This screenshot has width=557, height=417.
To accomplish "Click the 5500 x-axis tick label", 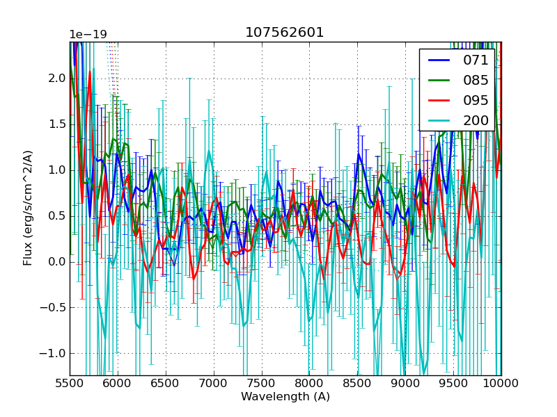I will (70, 383).
